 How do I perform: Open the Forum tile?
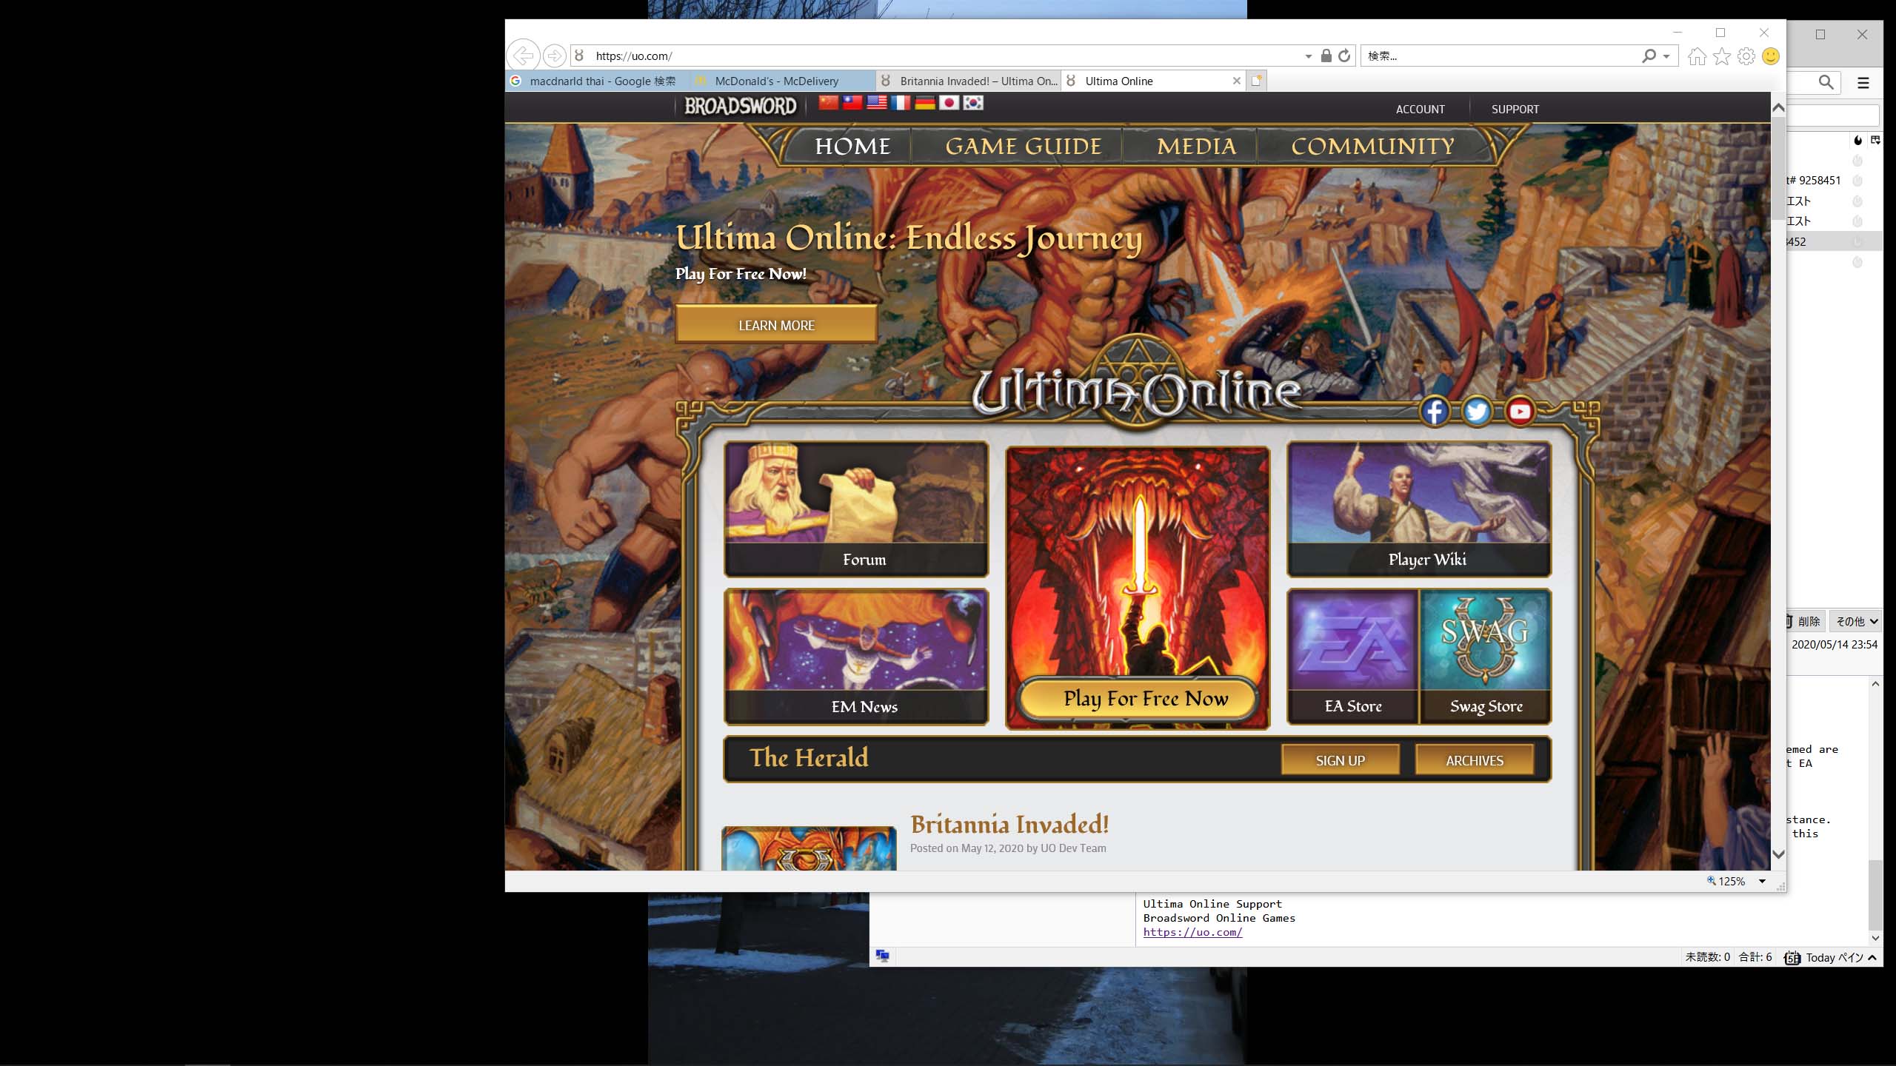tap(856, 509)
